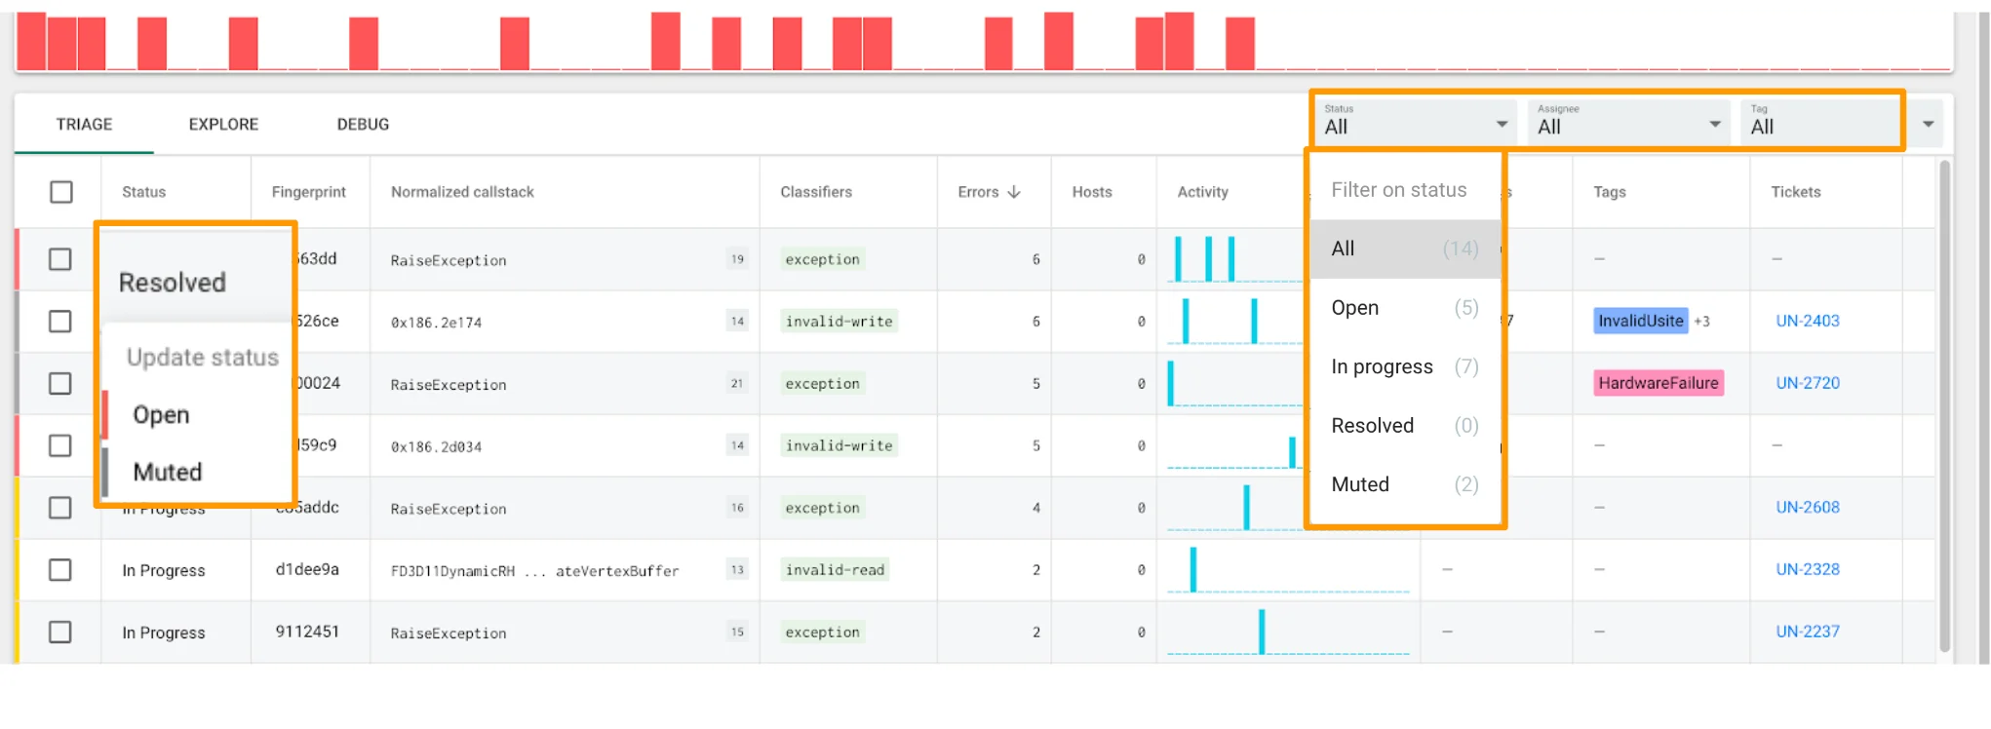Open ticket link UN-2608
Image resolution: width=1991 pixels, height=729 pixels.
[1807, 508]
